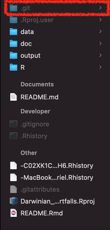
Task: Select the .Rproj.user folder icon
Action: (x=13, y=20)
